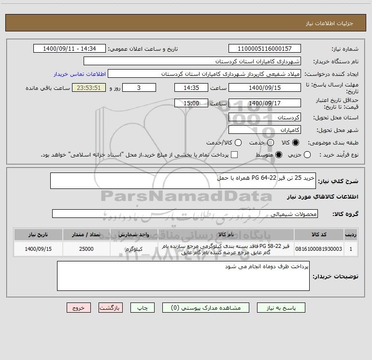The width and height of the screenshot is (372, 360).
Task: Click goods group field محصولات شیمیائی
Action: (185, 214)
